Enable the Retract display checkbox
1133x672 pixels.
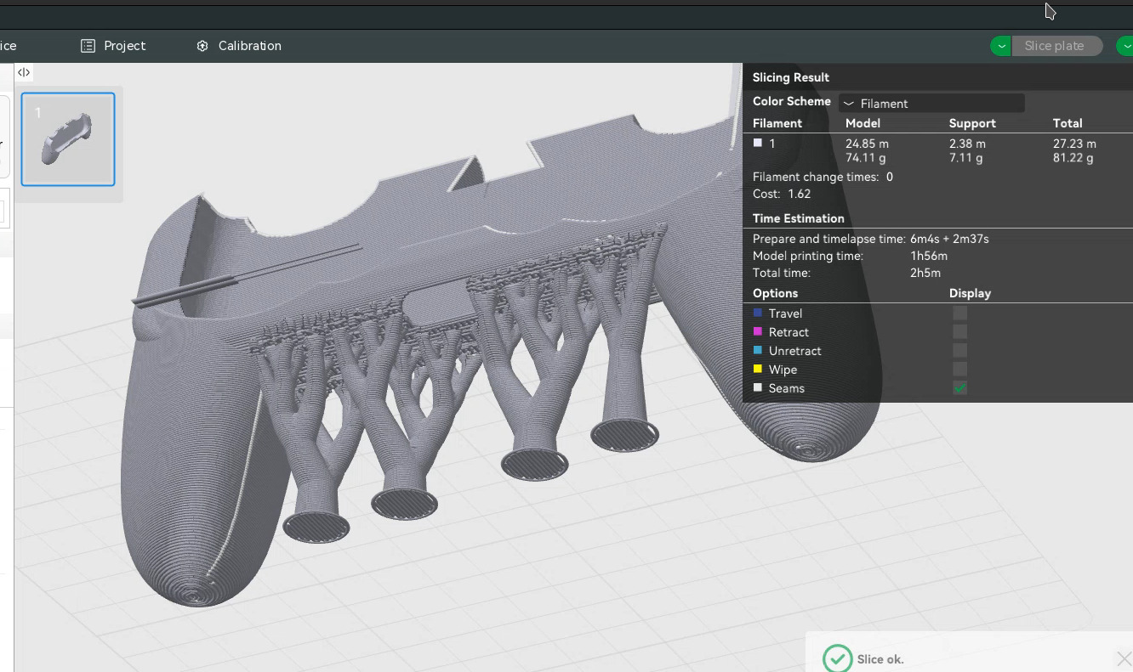[x=959, y=332]
